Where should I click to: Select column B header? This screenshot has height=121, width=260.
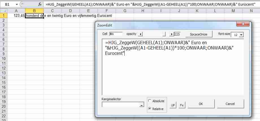pyautogui.click(x=34, y=11)
